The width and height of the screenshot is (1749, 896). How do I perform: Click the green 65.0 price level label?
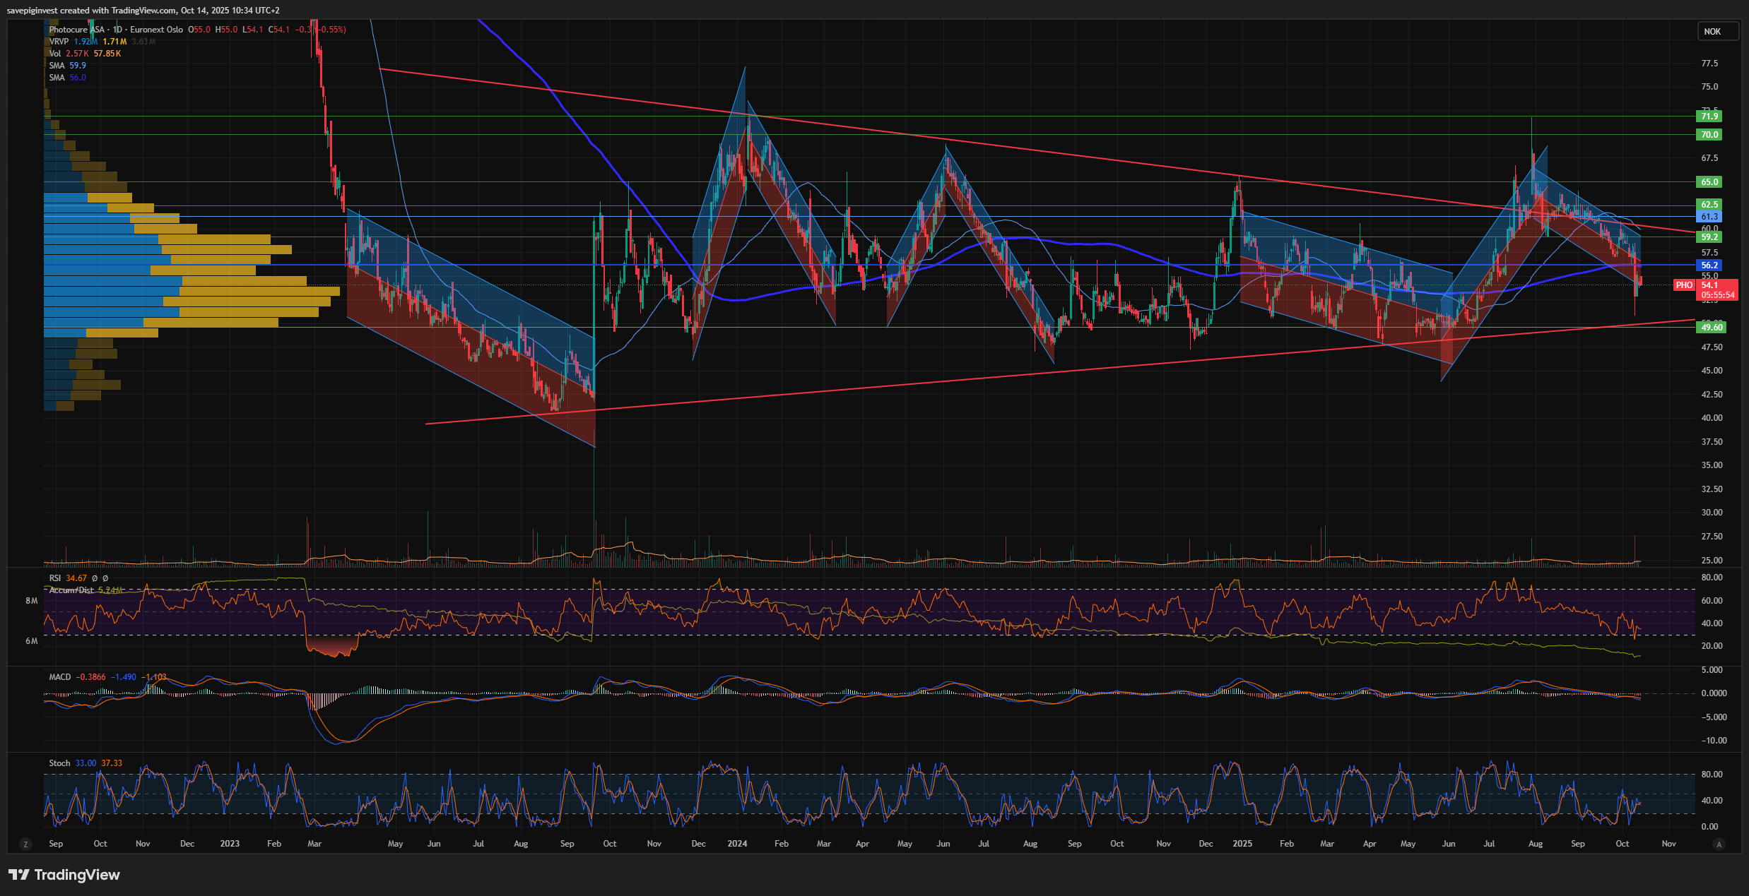[x=1709, y=182]
